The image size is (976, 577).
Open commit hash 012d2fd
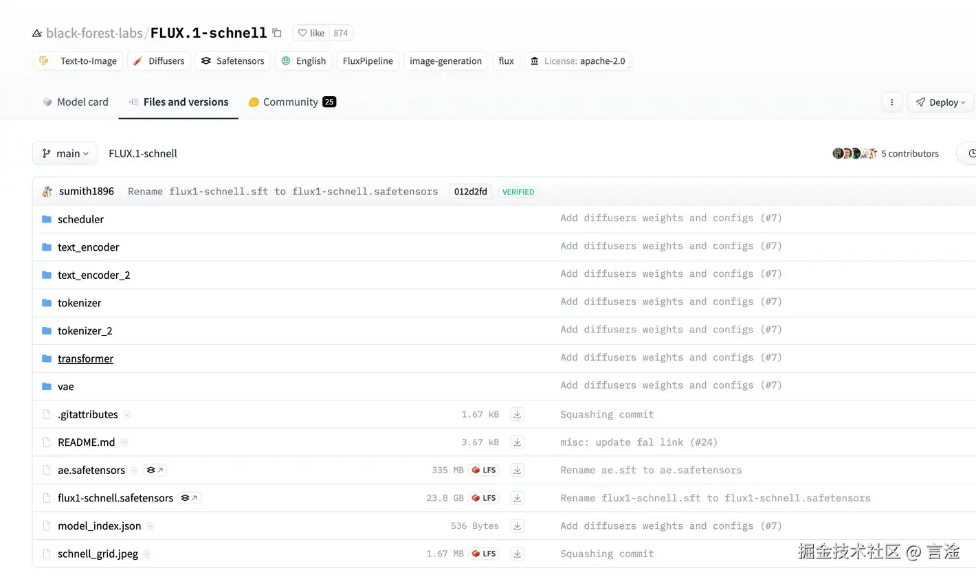click(471, 192)
